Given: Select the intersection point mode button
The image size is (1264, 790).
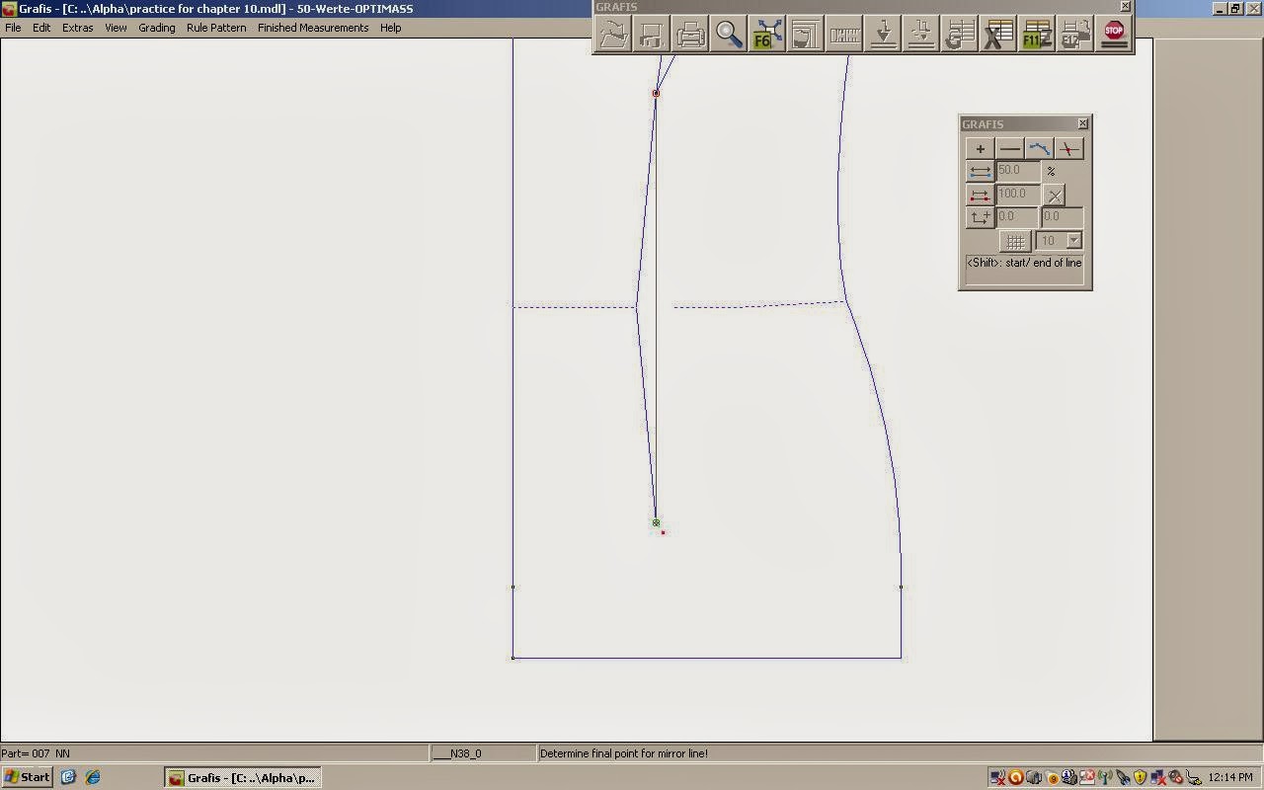Looking at the screenshot, I should click(x=1068, y=149).
